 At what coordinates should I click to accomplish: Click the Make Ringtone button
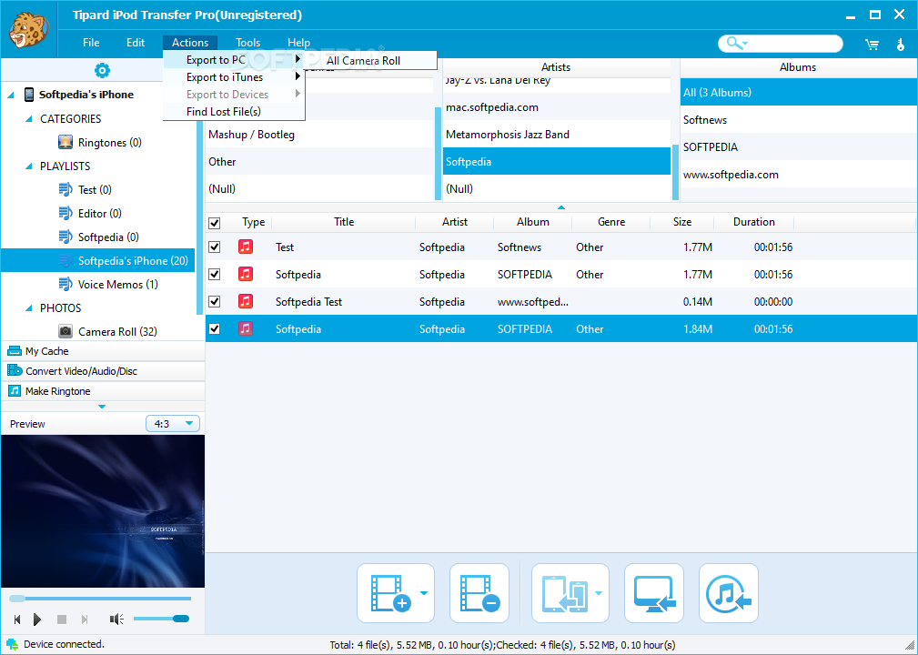(x=103, y=390)
